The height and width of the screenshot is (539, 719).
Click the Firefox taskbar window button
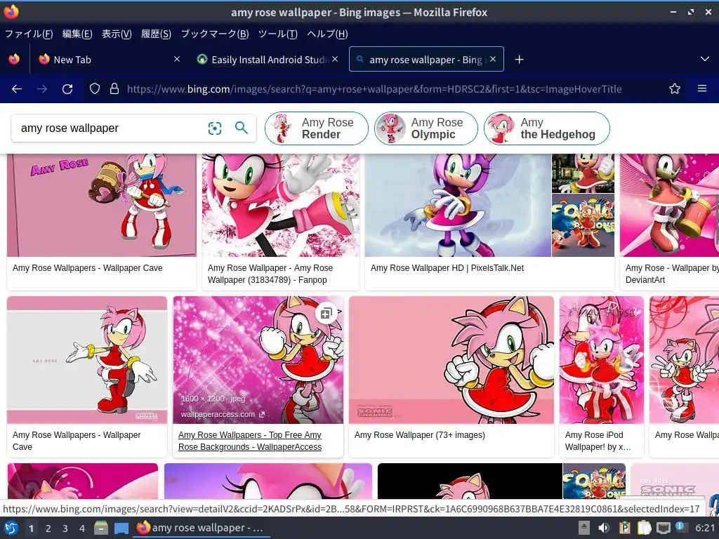click(x=201, y=528)
